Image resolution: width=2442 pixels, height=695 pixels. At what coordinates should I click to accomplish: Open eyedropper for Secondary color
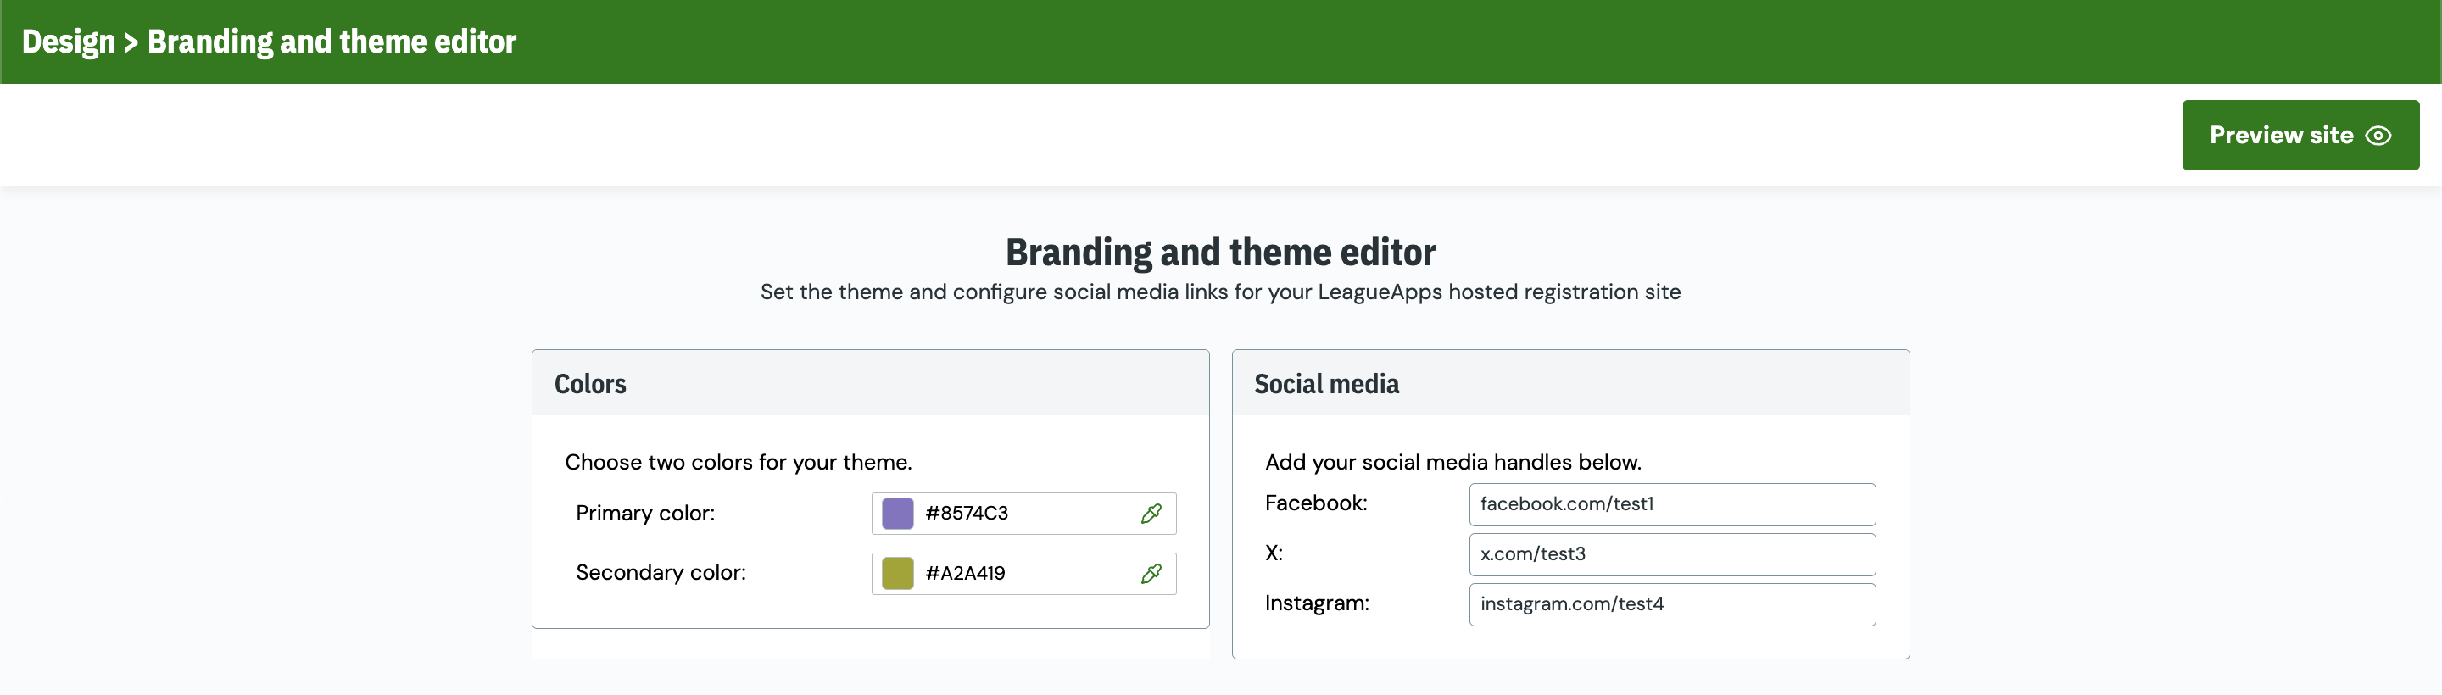1151,574
